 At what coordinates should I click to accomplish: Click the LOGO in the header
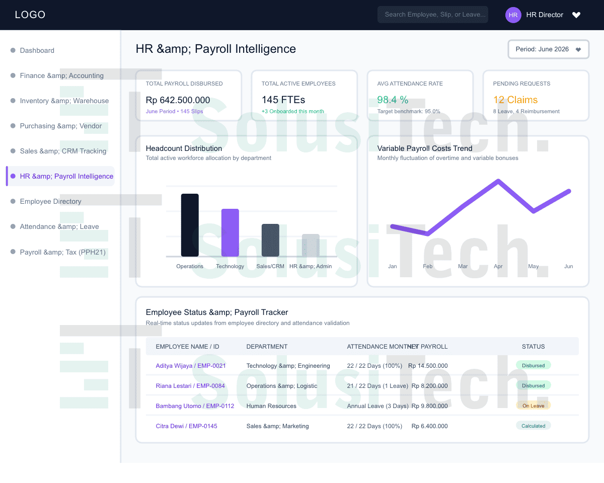pyautogui.click(x=30, y=15)
